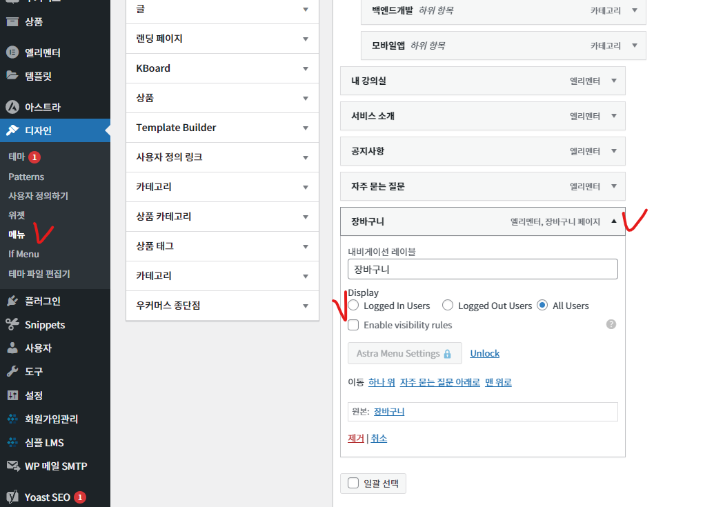Tick the Enable visibility rules checkbox
Viewport: 723px width, 507px height.
pos(353,325)
